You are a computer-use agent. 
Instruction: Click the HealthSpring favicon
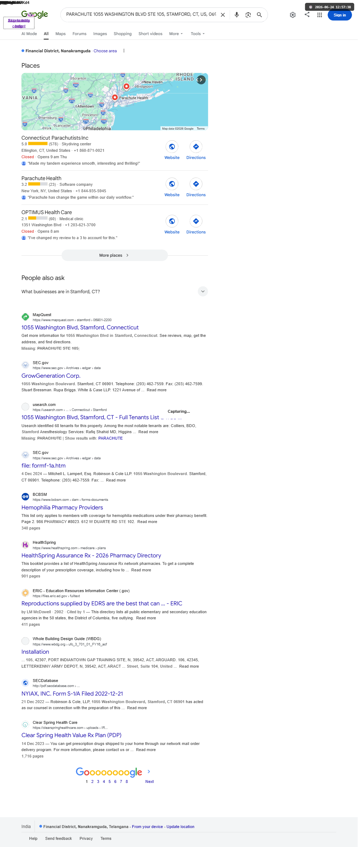(x=25, y=545)
